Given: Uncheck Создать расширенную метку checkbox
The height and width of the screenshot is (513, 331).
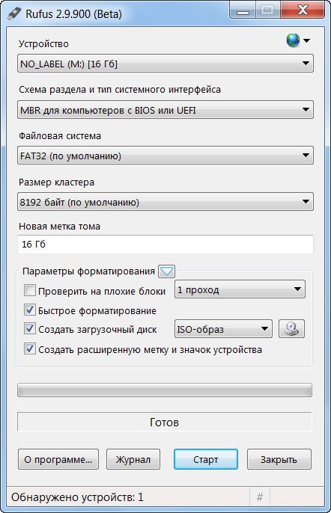Looking at the screenshot, I should 30,348.
